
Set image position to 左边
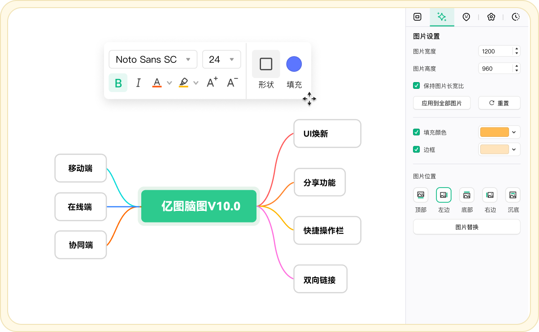[444, 195]
